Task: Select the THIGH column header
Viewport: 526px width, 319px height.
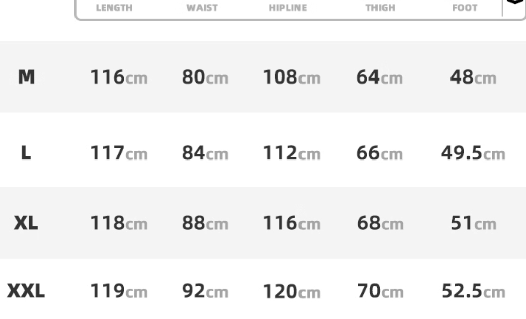Action: click(x=381, y=8)
